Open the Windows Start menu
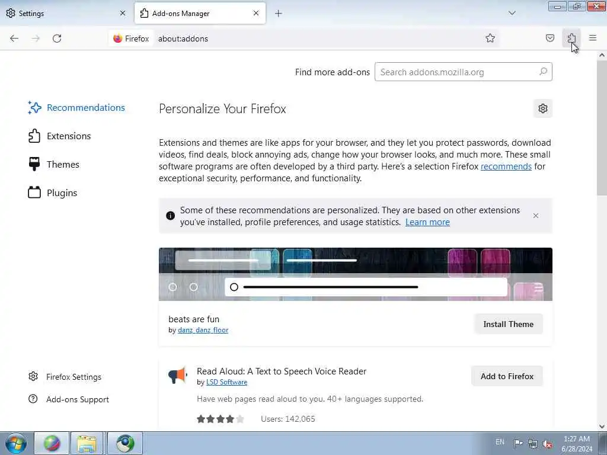607x455 pixels. tap(16, 443)
